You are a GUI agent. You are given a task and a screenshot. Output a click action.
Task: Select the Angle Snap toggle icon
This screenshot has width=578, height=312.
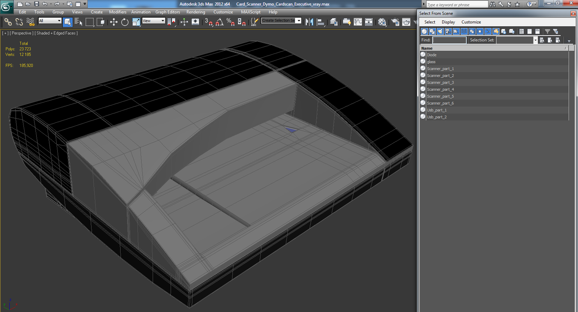coord(219,22)
